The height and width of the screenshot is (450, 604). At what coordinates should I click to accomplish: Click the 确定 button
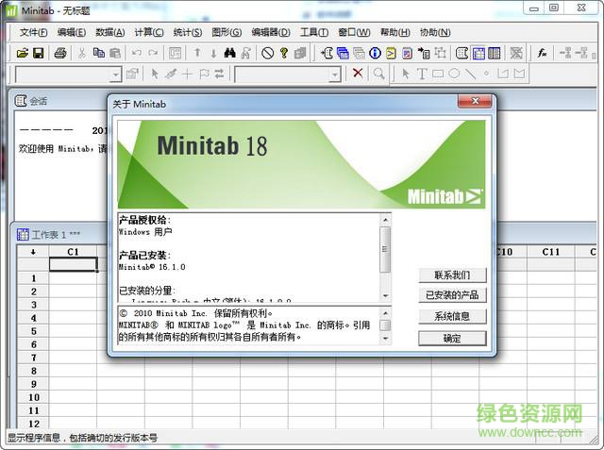tap(452, 339)
